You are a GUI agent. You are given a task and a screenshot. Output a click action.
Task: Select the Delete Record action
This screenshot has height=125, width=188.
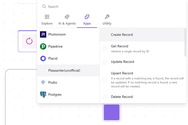142,97
